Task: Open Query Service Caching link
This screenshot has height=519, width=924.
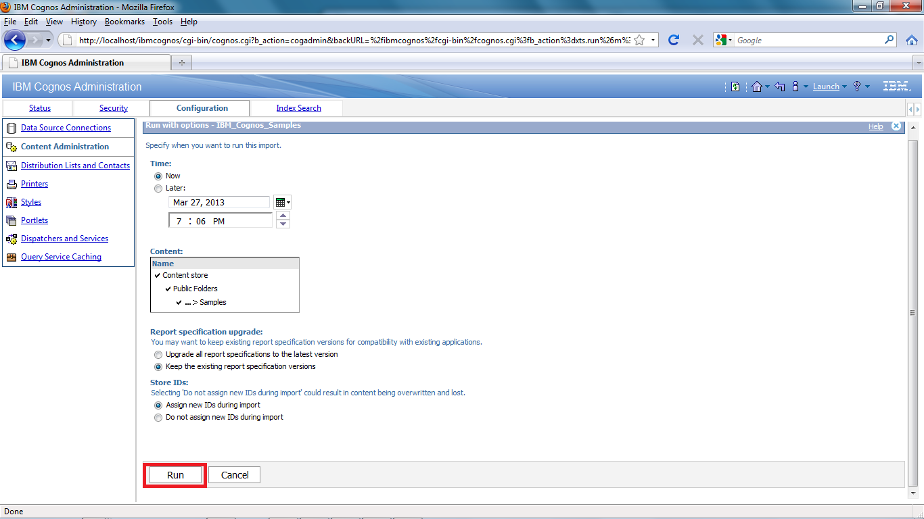Action: [61, 257]
